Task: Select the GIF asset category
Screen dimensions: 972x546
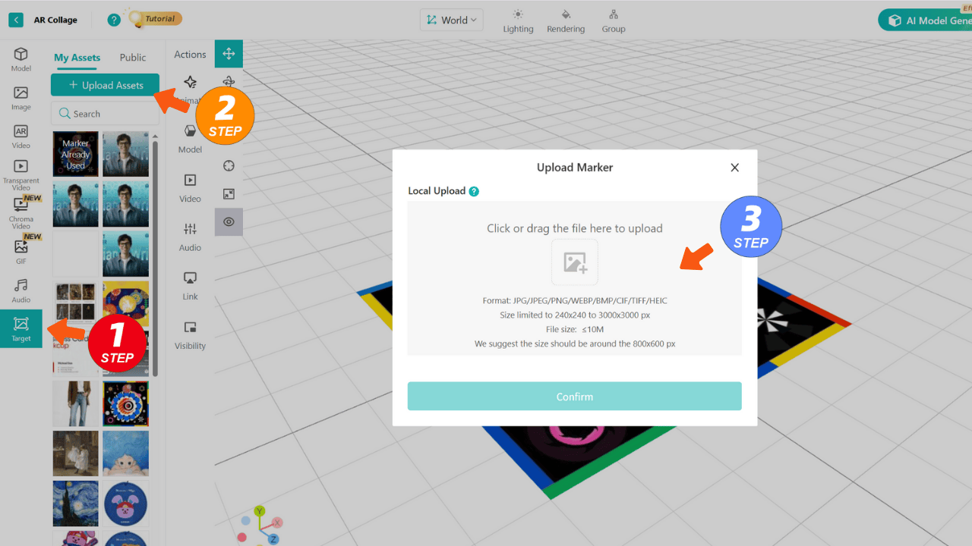Action: coord(21,251)
